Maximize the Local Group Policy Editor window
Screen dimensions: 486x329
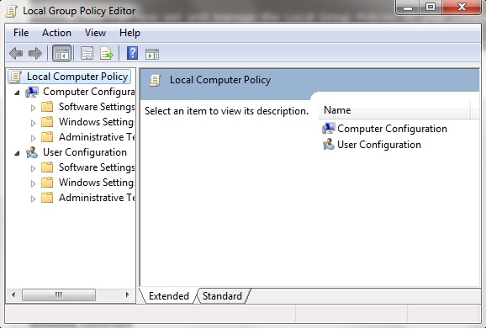click(431, 7)
